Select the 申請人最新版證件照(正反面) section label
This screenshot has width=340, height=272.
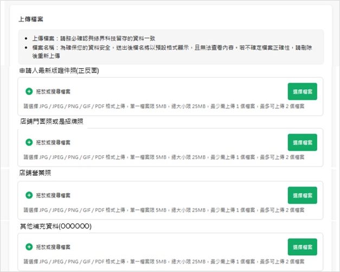59,70
